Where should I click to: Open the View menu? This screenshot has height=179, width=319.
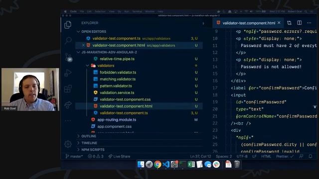112,11
